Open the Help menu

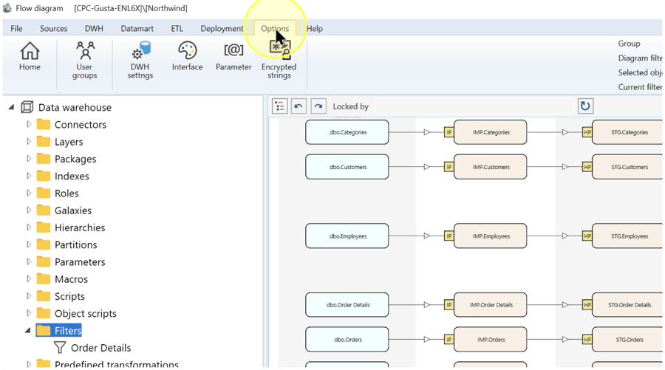pyautogui.click(x=315, y=28)
